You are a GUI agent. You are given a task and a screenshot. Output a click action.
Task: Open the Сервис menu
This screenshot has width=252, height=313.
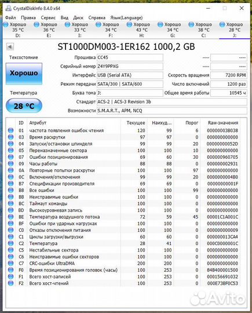tap(48, 17)
